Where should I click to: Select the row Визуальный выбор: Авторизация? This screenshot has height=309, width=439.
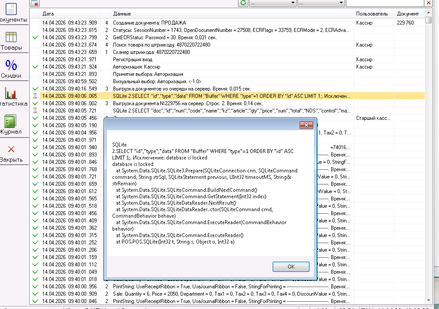coord(227,81)
